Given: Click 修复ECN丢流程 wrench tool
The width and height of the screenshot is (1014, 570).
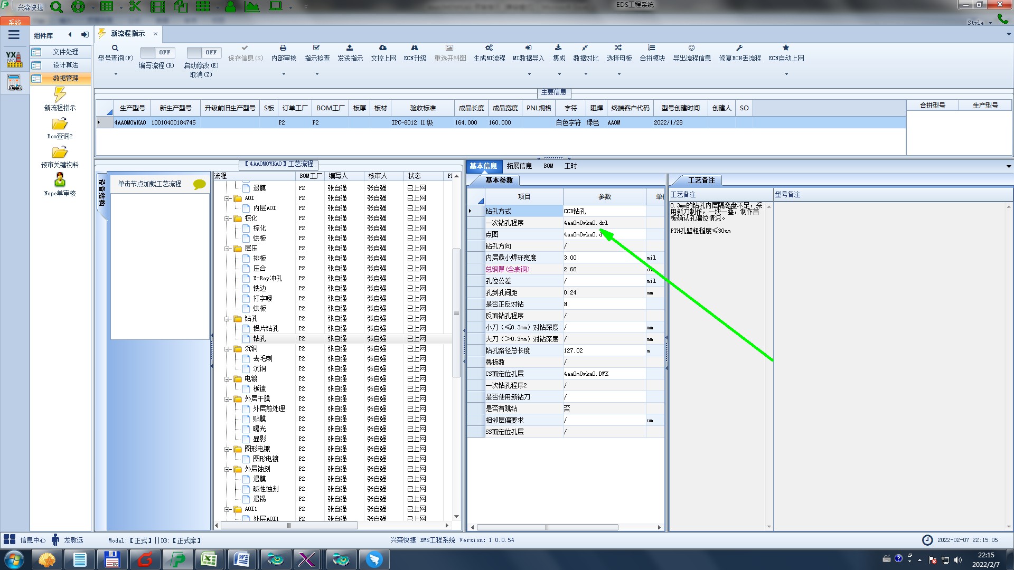Looking at the screenshot, I should 739,53.
